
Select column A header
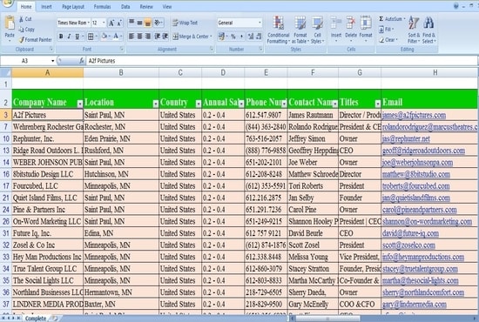pos(47,72)
